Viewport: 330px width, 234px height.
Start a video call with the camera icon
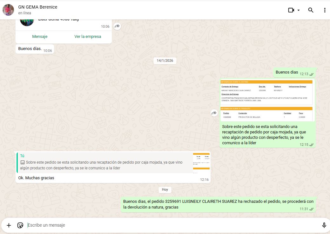(x=291, y=10)
